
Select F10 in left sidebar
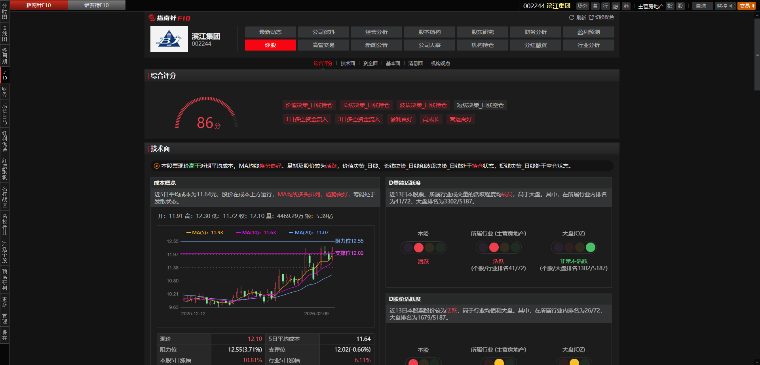pos(5,75)
